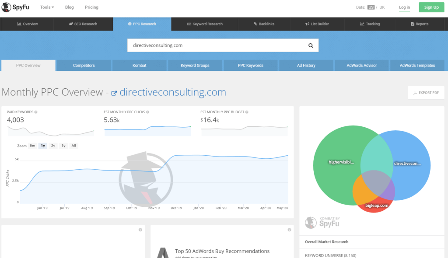Click the Est Monthly PPC Budget help icon
This screenshot has width=448, height=258.
click(x=247, y=112)
